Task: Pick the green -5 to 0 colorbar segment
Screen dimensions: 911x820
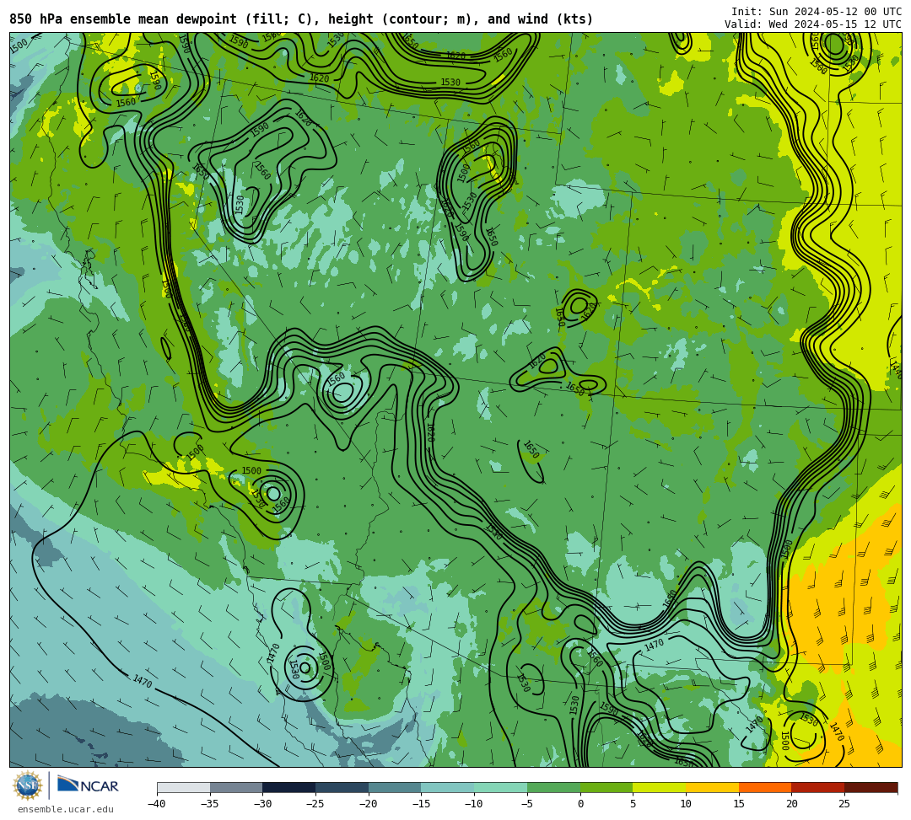Action: click(553, 787)
